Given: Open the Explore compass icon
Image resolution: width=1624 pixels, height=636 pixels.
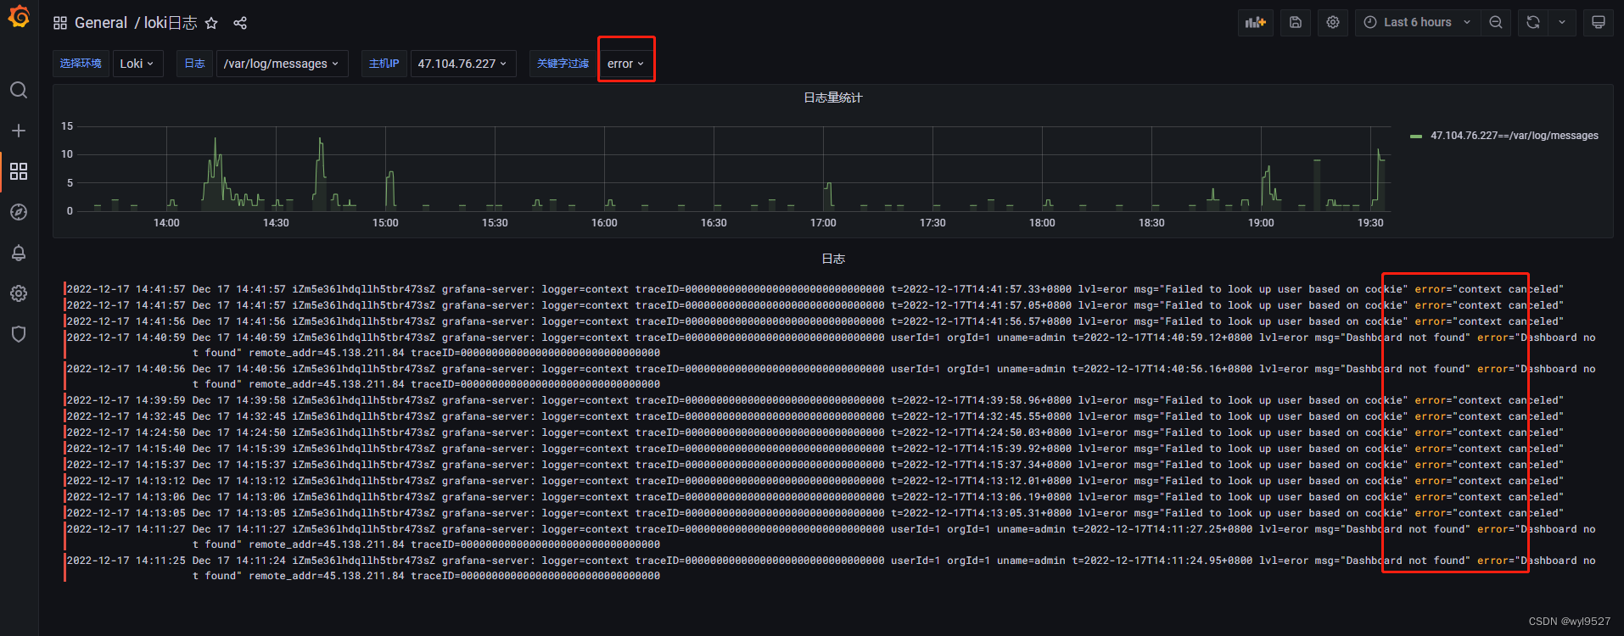Looking at the screenshot, I should [19, 212].
